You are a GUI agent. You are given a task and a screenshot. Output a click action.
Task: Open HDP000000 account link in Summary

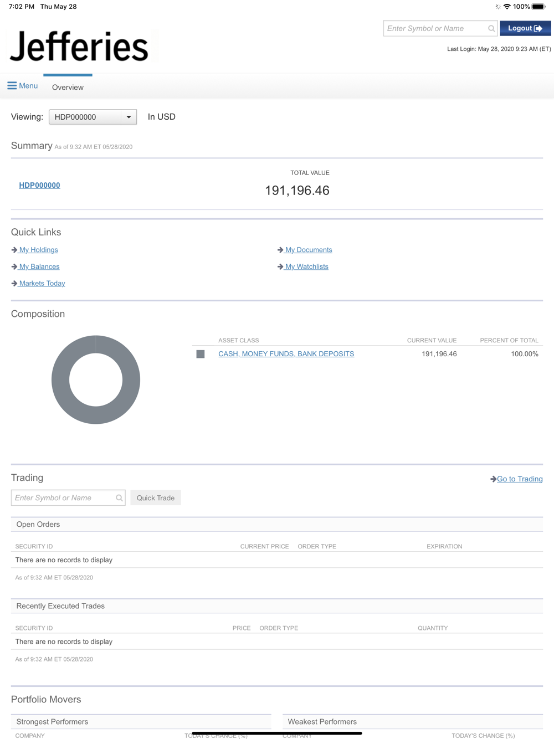click(39, 185)
